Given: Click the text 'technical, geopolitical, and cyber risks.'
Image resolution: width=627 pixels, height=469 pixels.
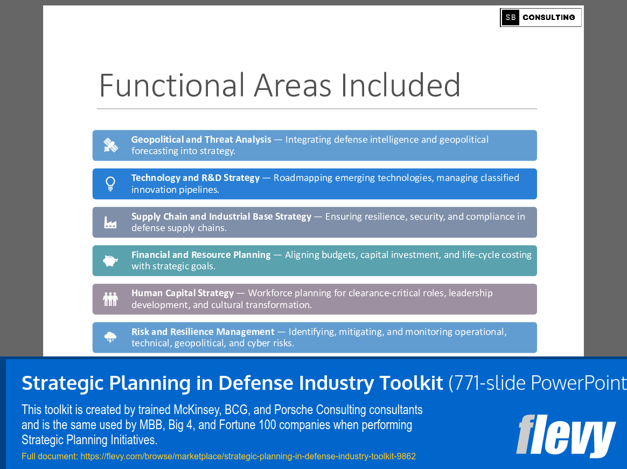Looking at the screenshot, I should click(x=212, y=343).
